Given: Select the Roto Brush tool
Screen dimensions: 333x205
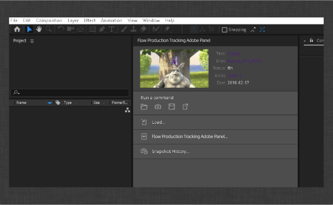Looking at the screenshot, I should coord(156,29).
